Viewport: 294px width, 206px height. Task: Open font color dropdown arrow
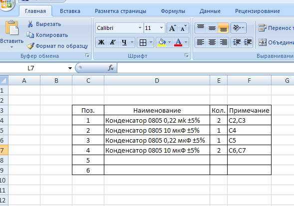(186, 42)
